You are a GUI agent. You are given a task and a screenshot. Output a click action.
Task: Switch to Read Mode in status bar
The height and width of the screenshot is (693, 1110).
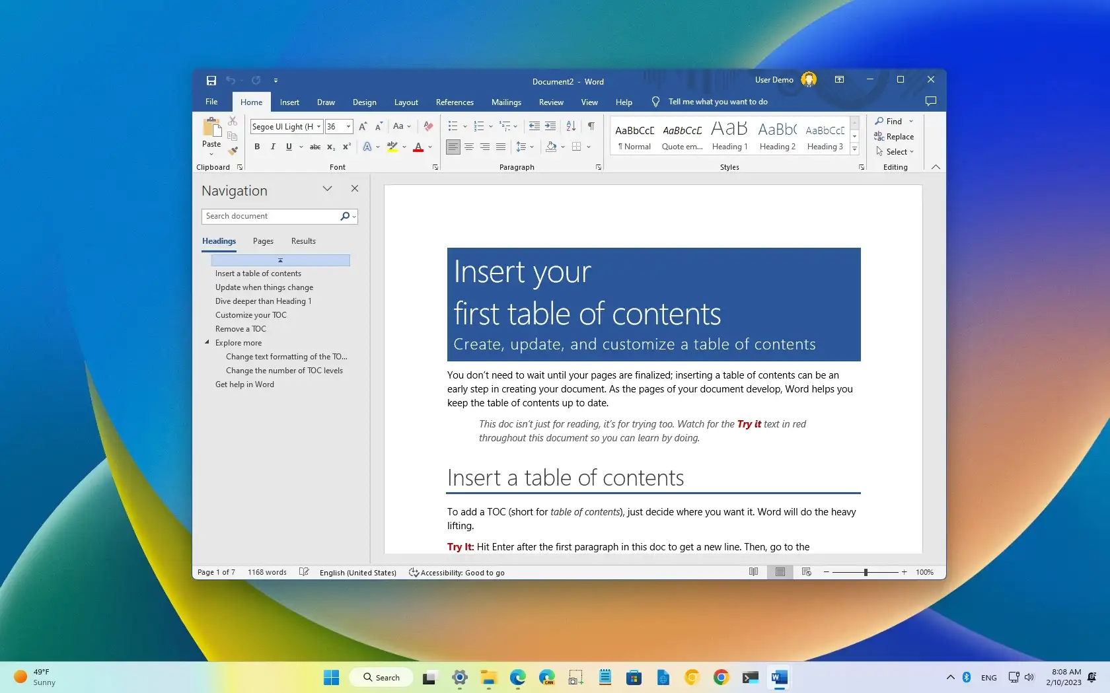753,572
